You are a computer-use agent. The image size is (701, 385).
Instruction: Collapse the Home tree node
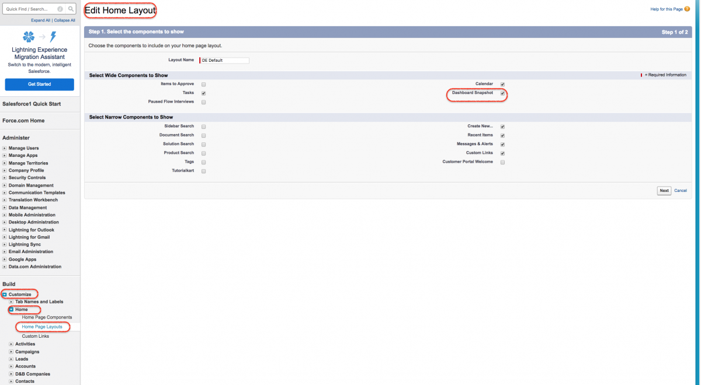click(x=11, y=310)
